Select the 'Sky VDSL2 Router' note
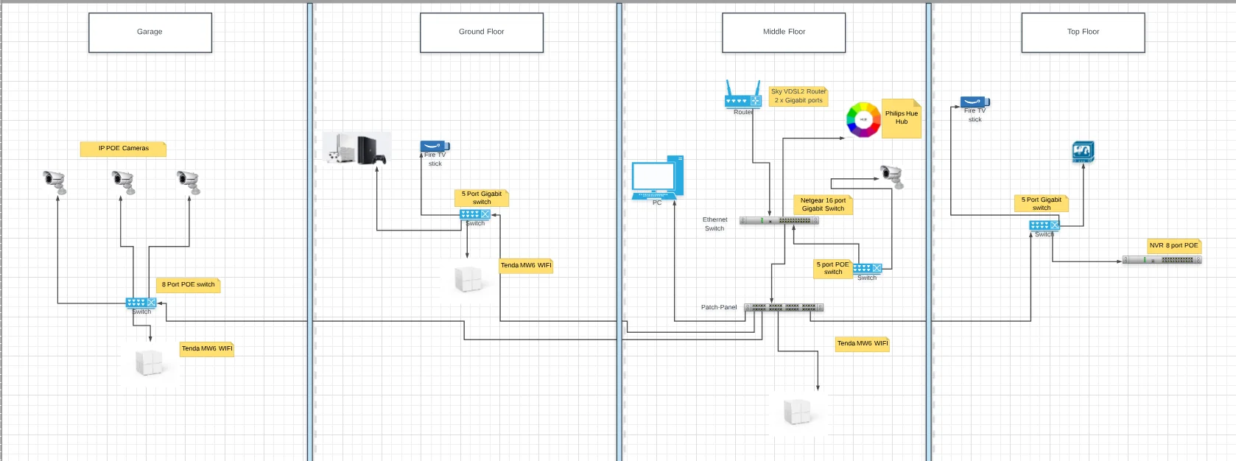This screenshot has width=1236, height=461. pyautogui.click(x=798, y=96)
